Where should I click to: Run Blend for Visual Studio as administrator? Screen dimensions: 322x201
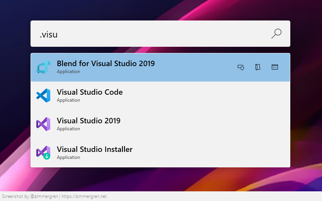click(x=241, y=67)
